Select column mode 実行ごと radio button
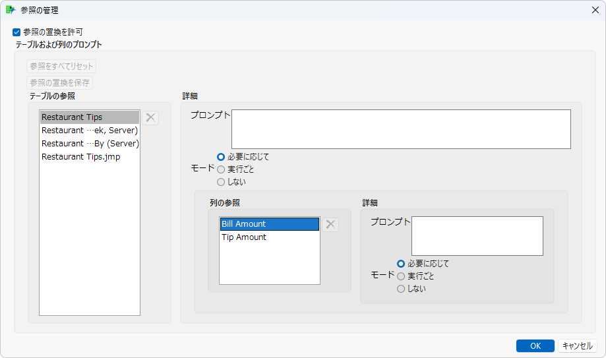This screenshot has width=606, height=358. [401, 276]
